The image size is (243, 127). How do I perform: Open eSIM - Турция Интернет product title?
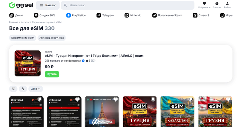click(94, 56)
